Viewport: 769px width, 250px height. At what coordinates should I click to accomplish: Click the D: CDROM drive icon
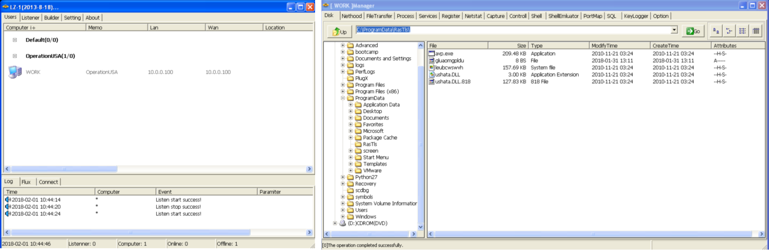pyautogui.click(x=342, y=223)
